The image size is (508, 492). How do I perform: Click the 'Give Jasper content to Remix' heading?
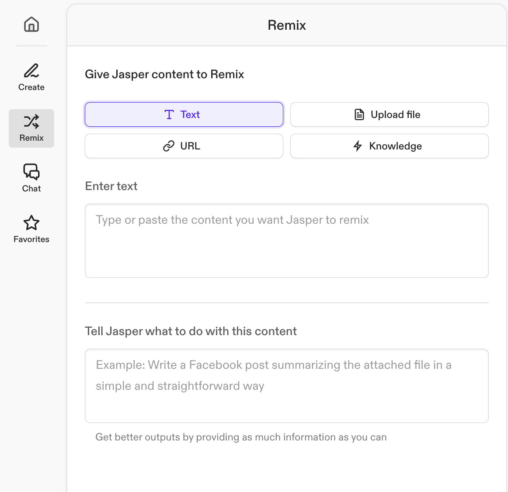(164, 74)
